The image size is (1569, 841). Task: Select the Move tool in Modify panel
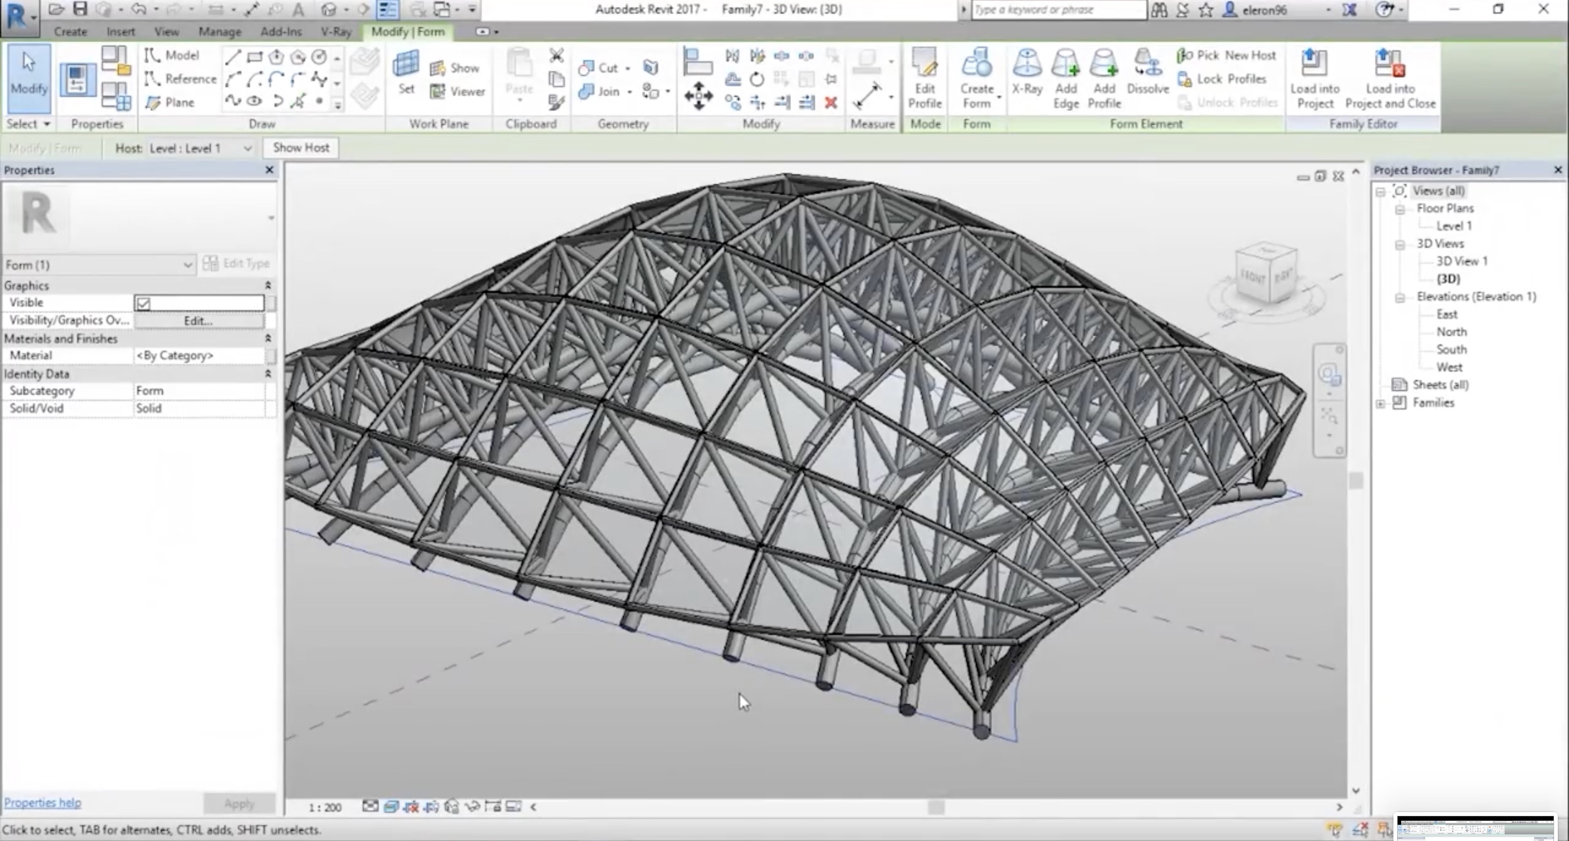(698, 96)
